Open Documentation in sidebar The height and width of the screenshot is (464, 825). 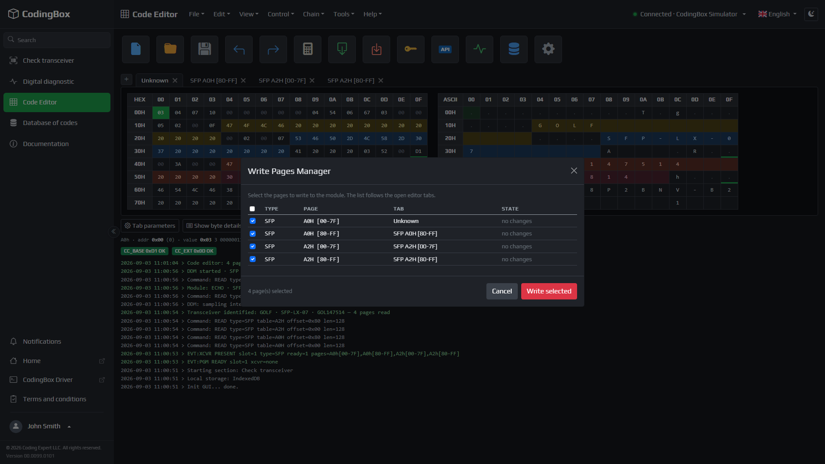click(57, 144)
